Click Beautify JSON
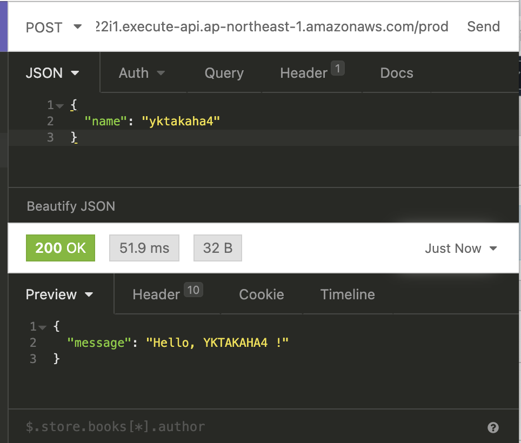 tap(71, 206)
